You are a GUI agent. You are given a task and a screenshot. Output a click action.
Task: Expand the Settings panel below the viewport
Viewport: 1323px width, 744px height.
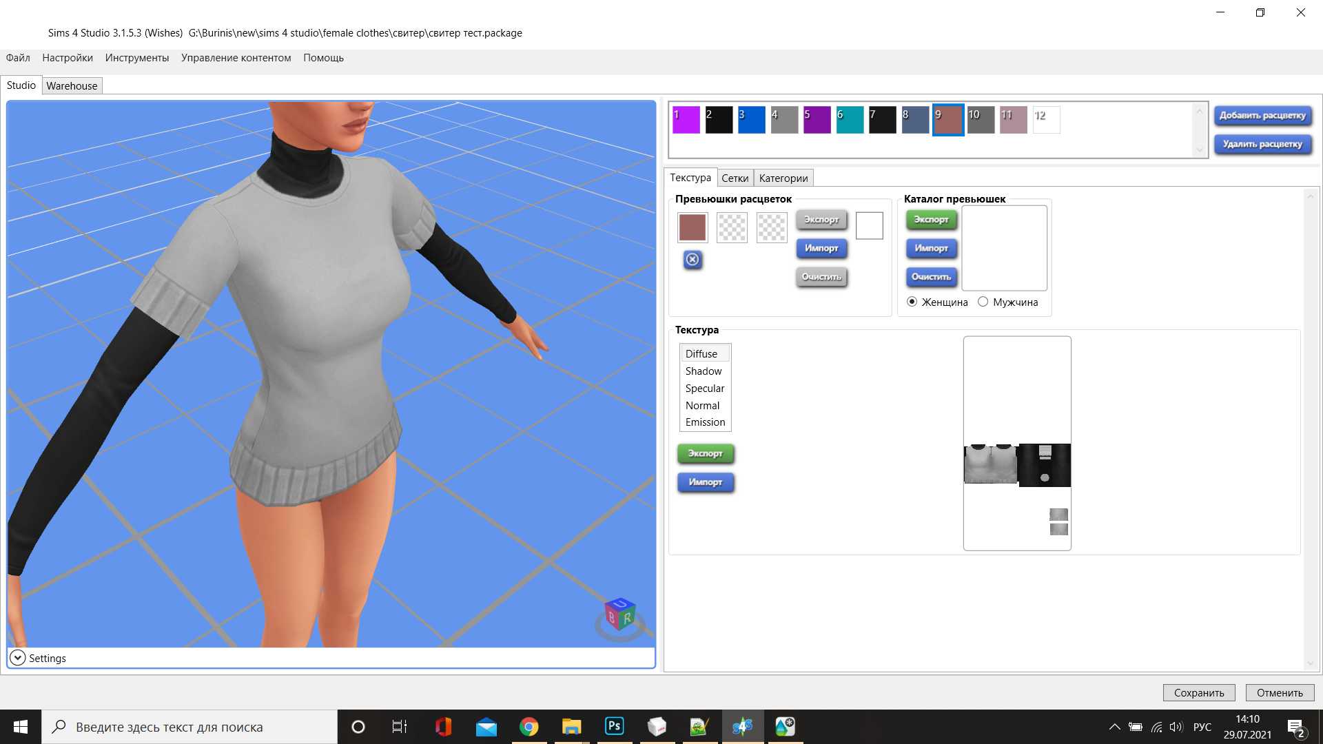(x=18, y=658)
